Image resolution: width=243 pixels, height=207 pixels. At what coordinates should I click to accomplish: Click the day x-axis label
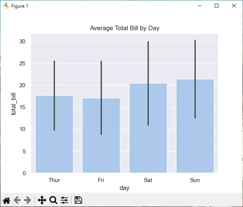click(x=125, y=188)
